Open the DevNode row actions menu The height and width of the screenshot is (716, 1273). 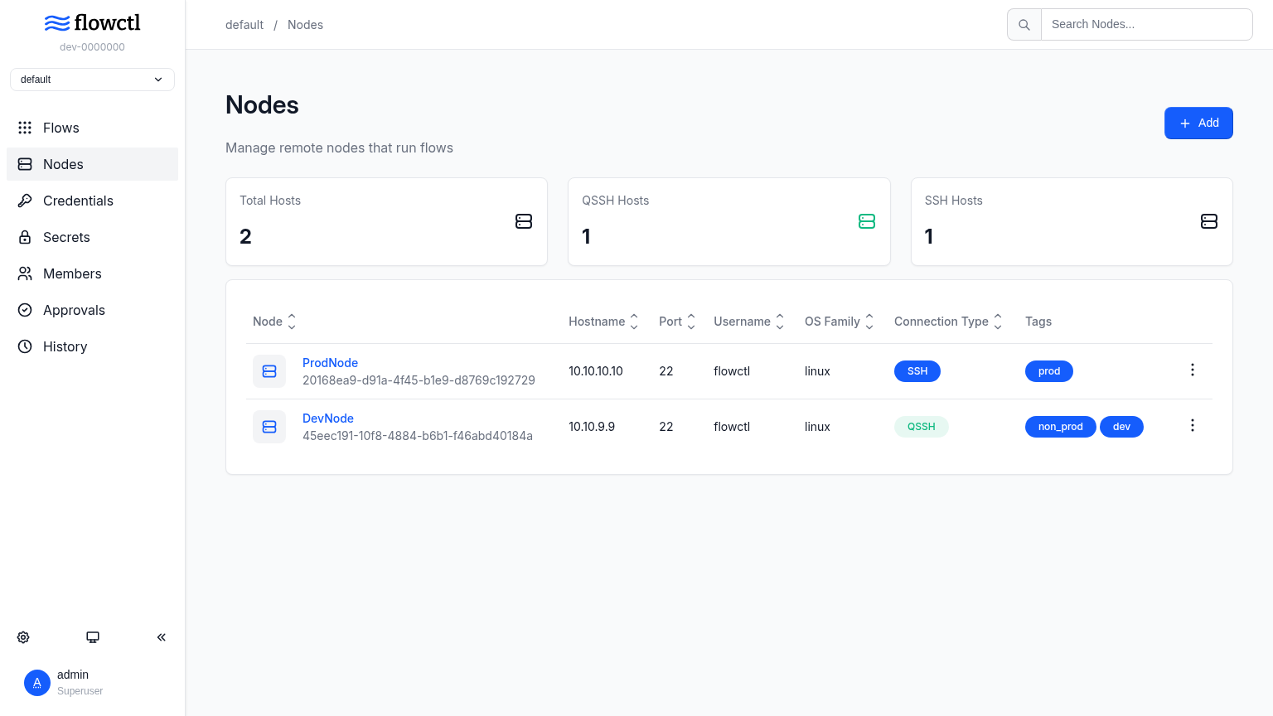point(1193,425)
